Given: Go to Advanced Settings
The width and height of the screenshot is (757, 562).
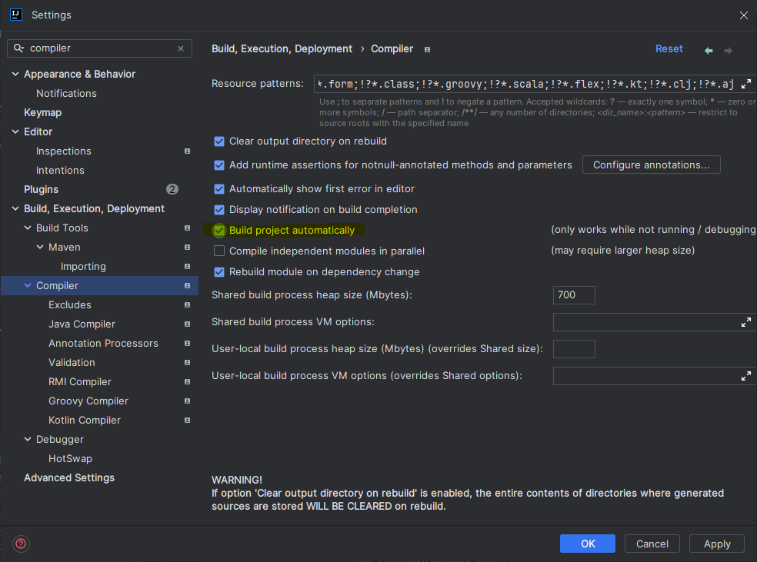Looking at the screenshot, I should point(69,477).
